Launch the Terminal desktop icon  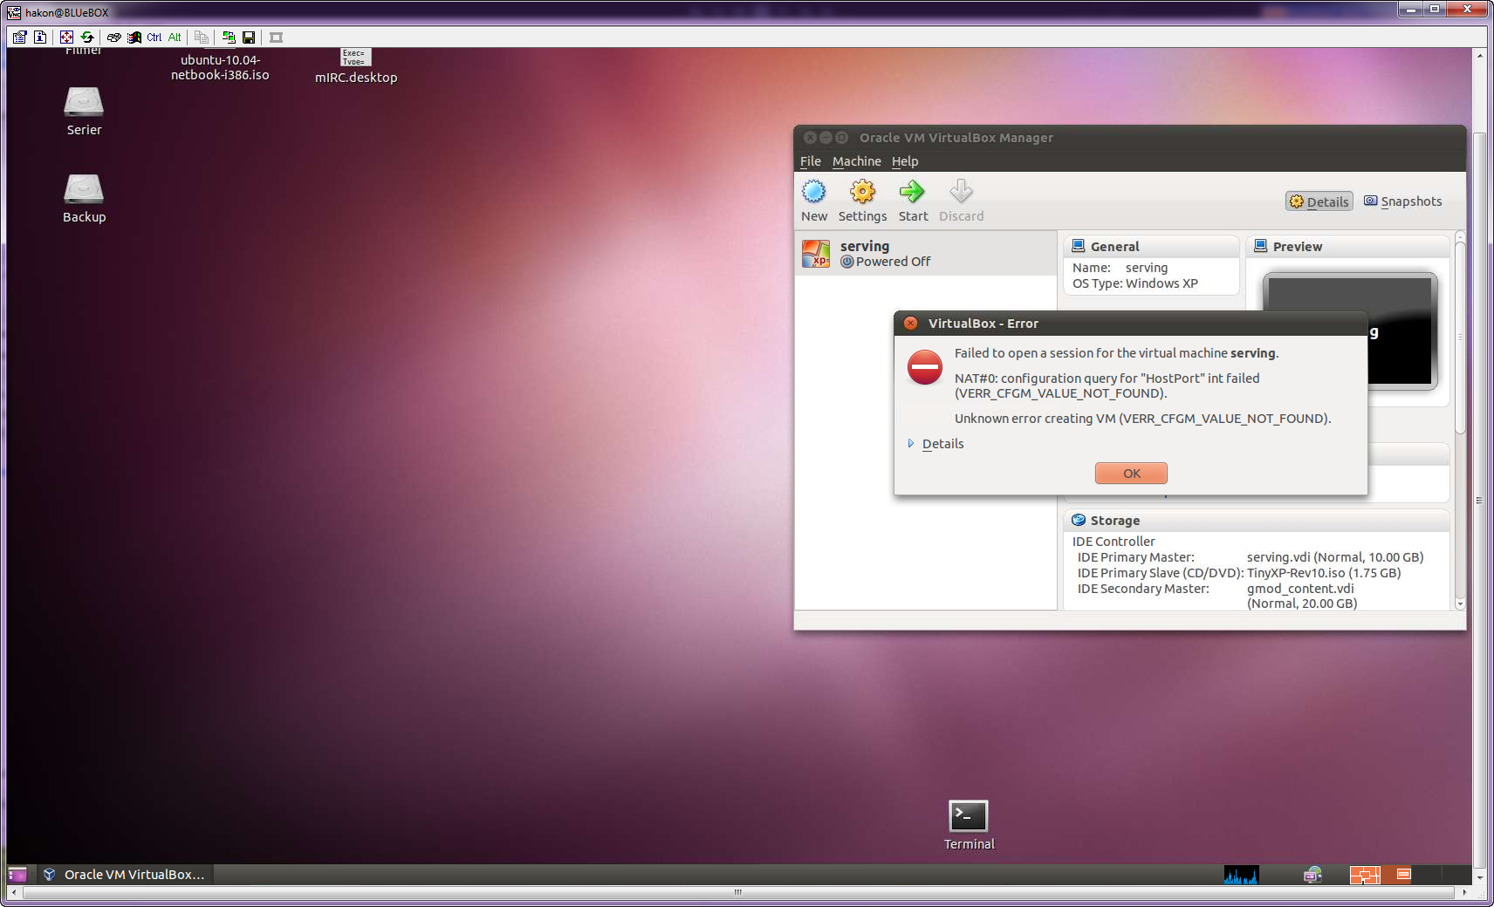click(969, 825)
